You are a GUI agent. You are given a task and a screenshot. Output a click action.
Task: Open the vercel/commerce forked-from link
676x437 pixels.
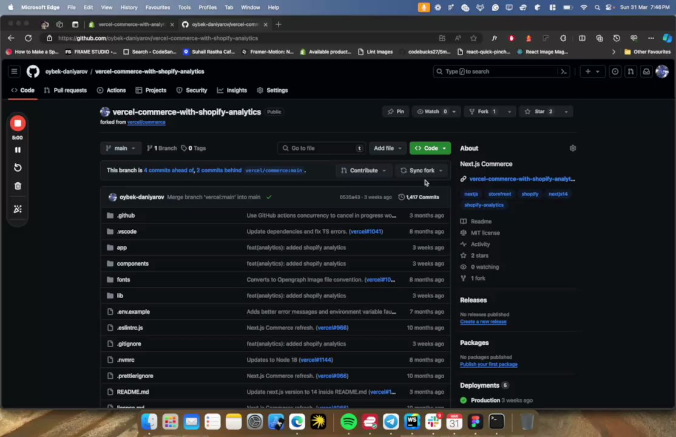point(146,122)
